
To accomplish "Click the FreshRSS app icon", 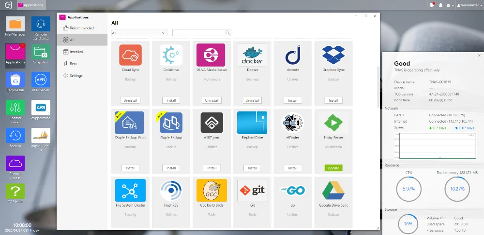I will (x=171, y=191).
